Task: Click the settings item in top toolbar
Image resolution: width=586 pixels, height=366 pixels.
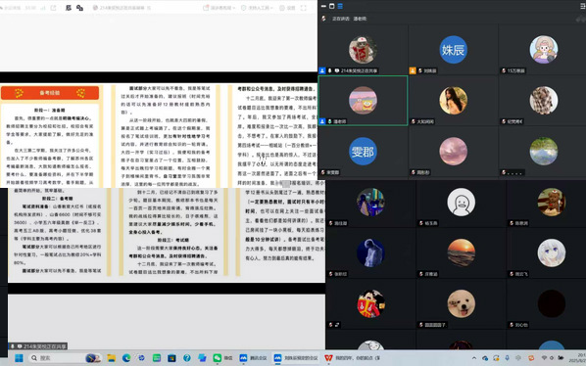Action: [287, 8]
